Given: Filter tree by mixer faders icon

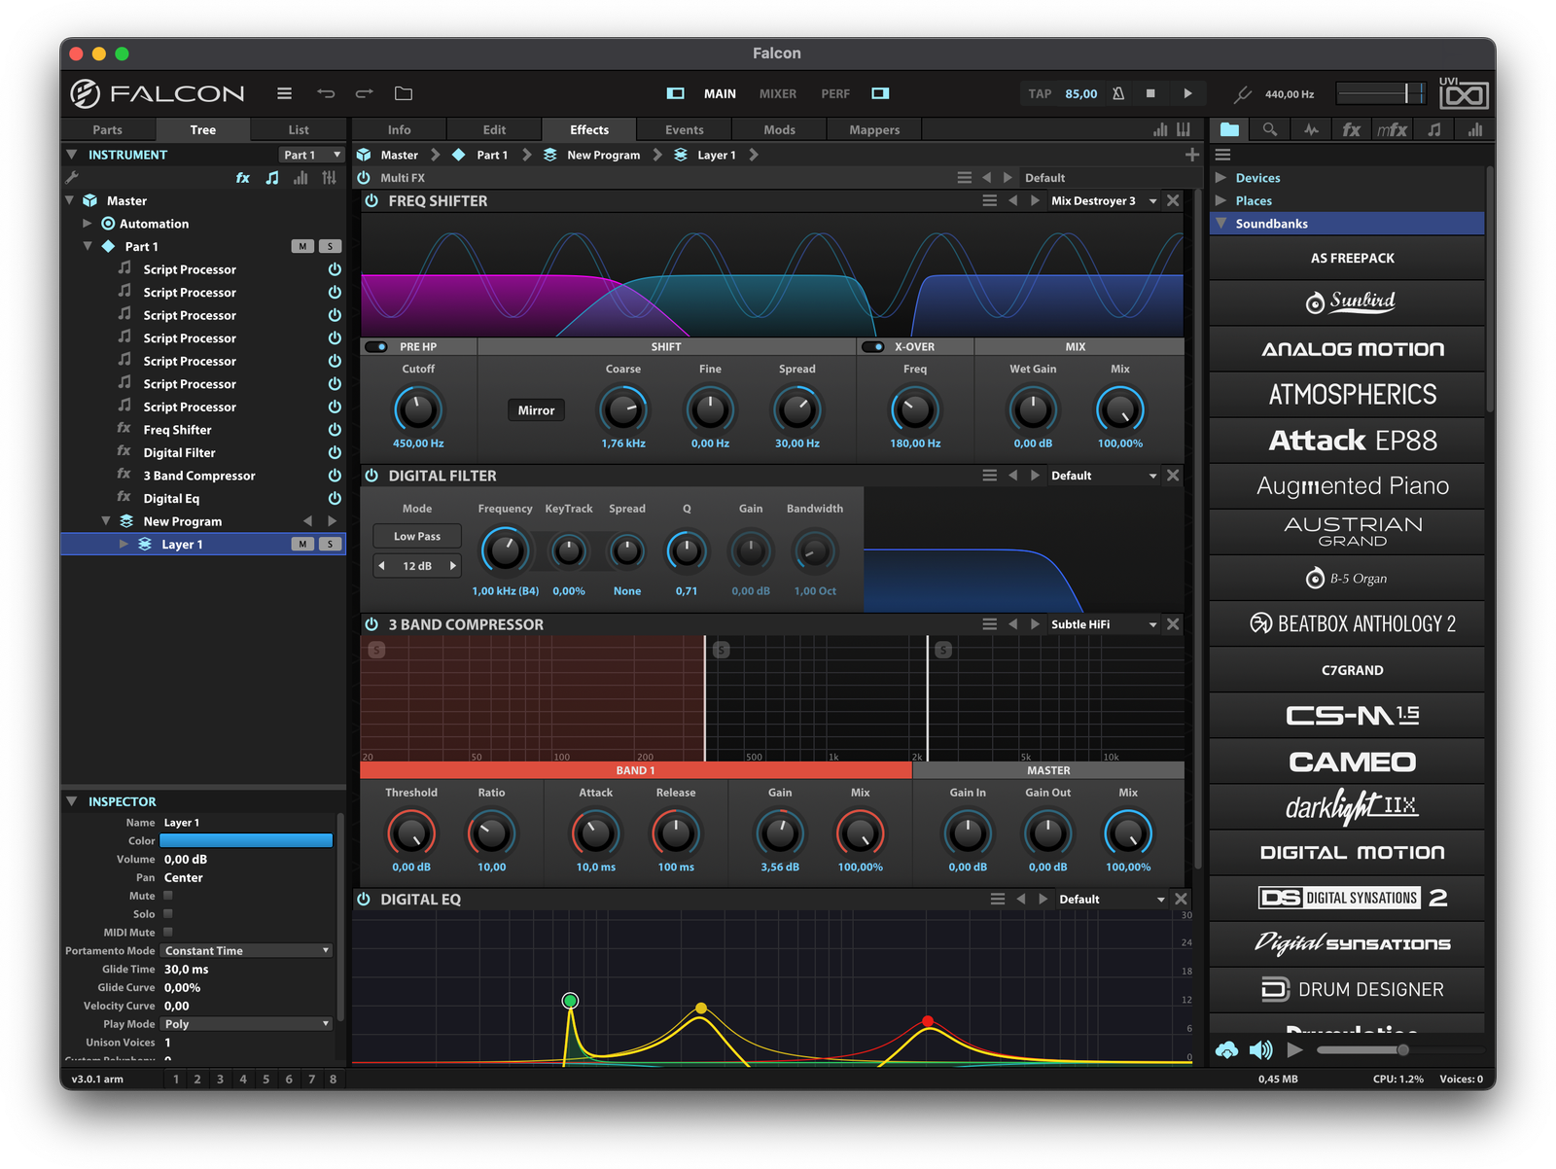Looking at the screenshot, I should 330,178.
